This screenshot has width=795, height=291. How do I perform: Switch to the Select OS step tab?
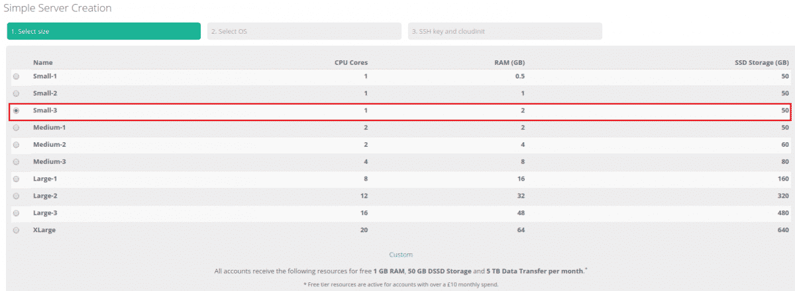pos(304,31)
